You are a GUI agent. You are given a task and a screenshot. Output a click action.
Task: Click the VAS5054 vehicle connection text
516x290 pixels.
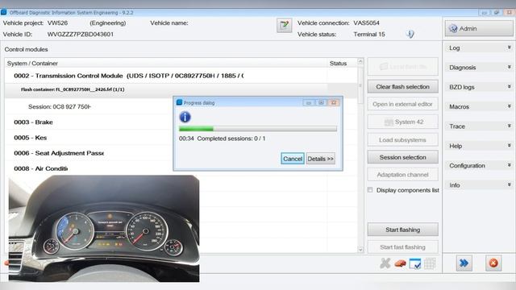[x=366, y=23]
